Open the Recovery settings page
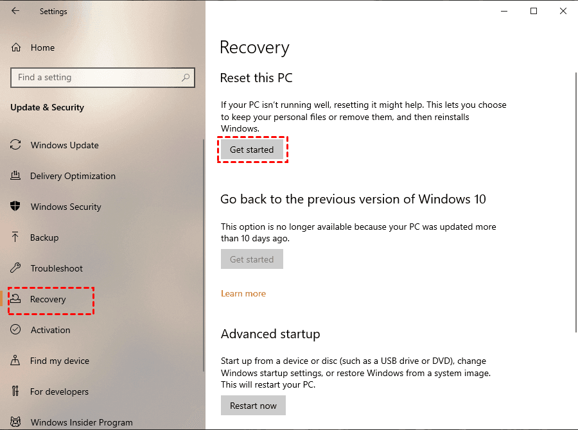The height and width of the screenshot is (430, 578). pyautogui.click(x=48, y=299)
